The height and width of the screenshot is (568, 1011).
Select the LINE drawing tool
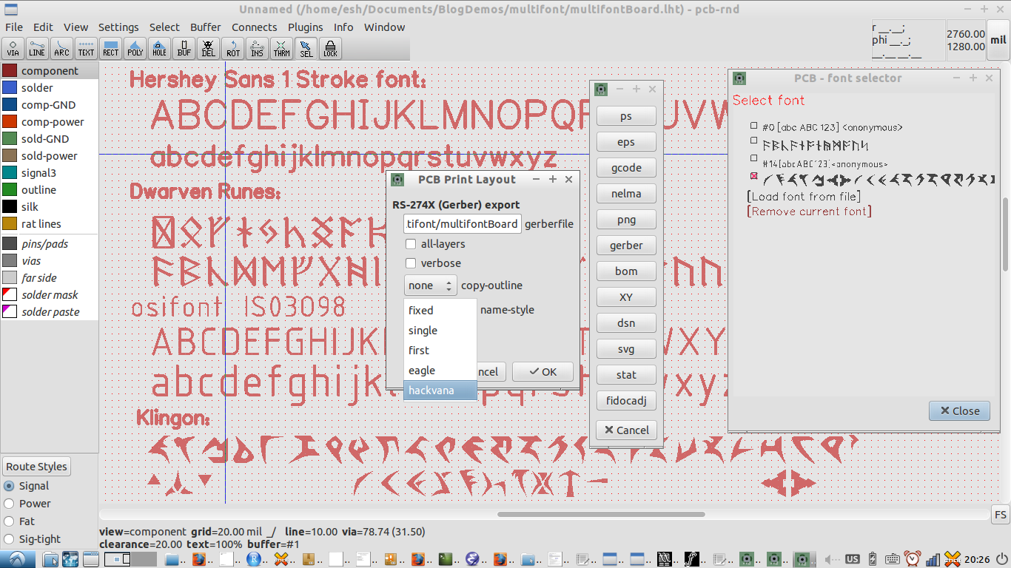[x=37, y=49]
